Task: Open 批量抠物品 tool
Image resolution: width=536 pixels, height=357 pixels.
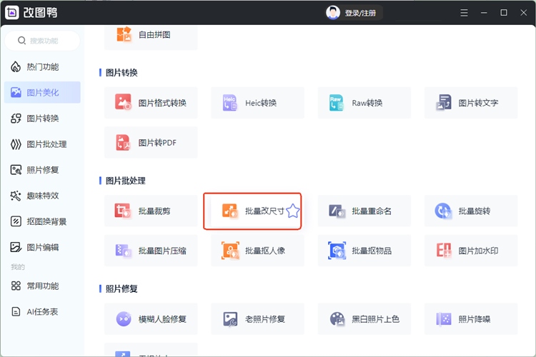Action: [364, 251]
